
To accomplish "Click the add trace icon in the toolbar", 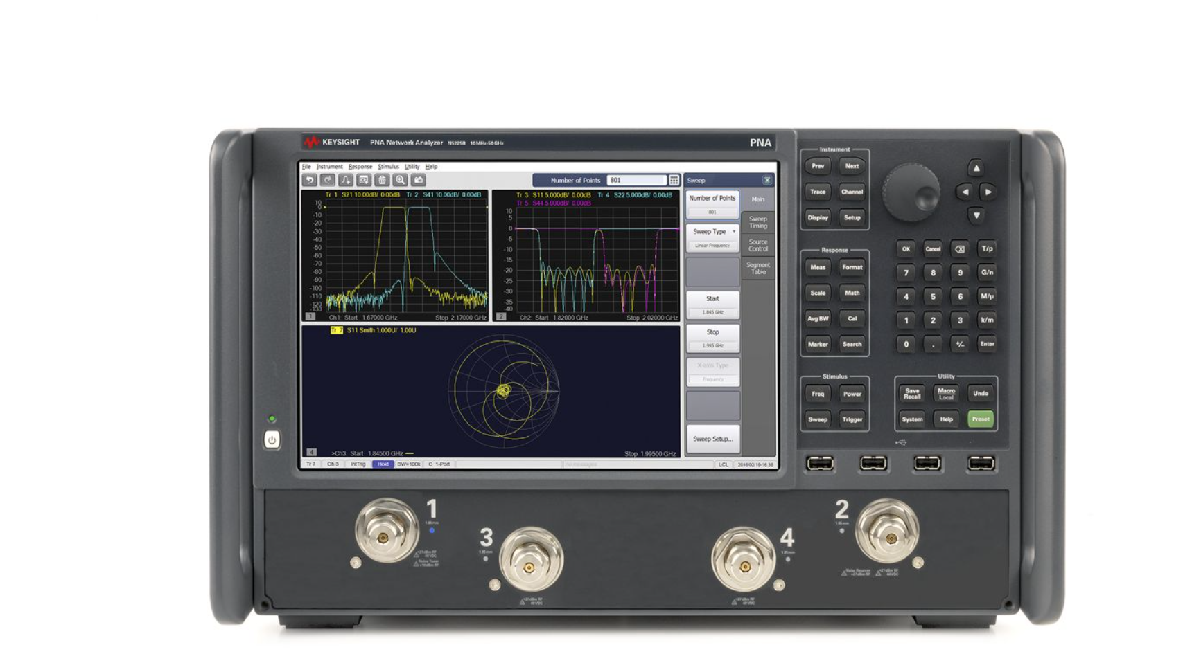I will pos(346,180).
